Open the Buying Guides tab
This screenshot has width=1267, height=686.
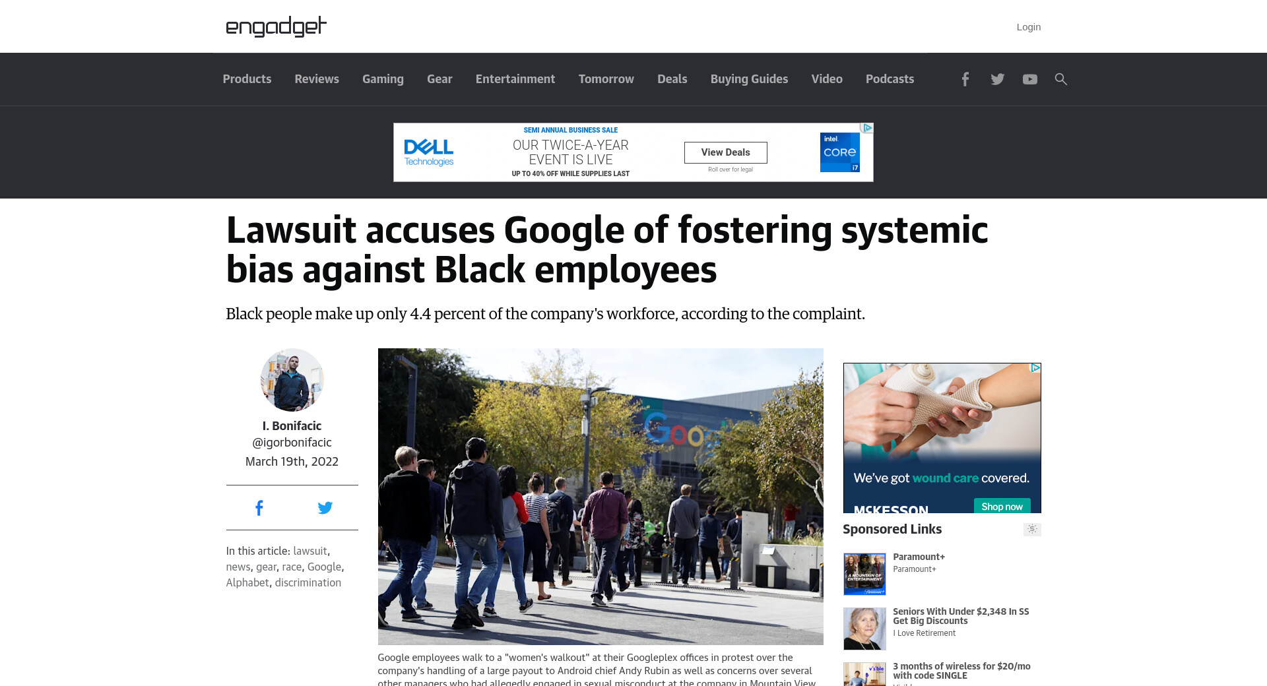click(749, 79)
